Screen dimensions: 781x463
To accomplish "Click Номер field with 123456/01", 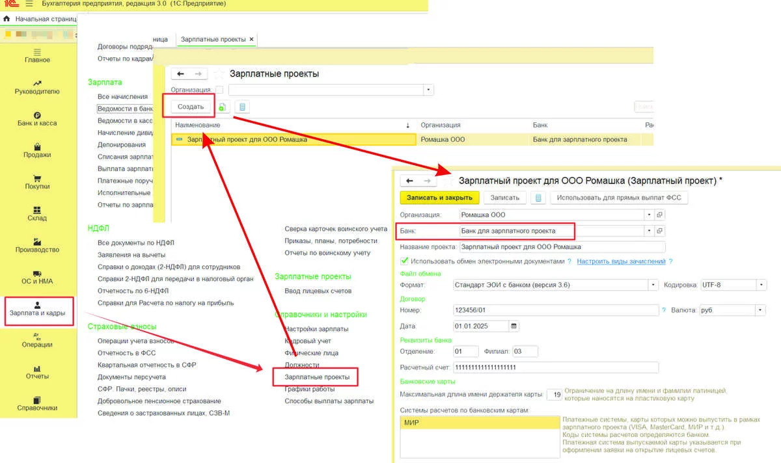I will pos(556,311).
